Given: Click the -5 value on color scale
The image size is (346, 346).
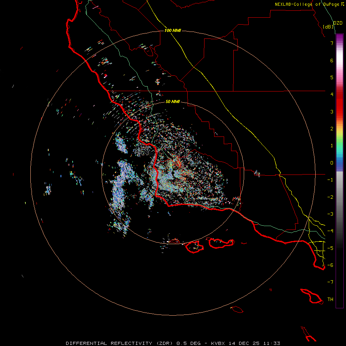Looking at the screenshot, I should [330, 248].
